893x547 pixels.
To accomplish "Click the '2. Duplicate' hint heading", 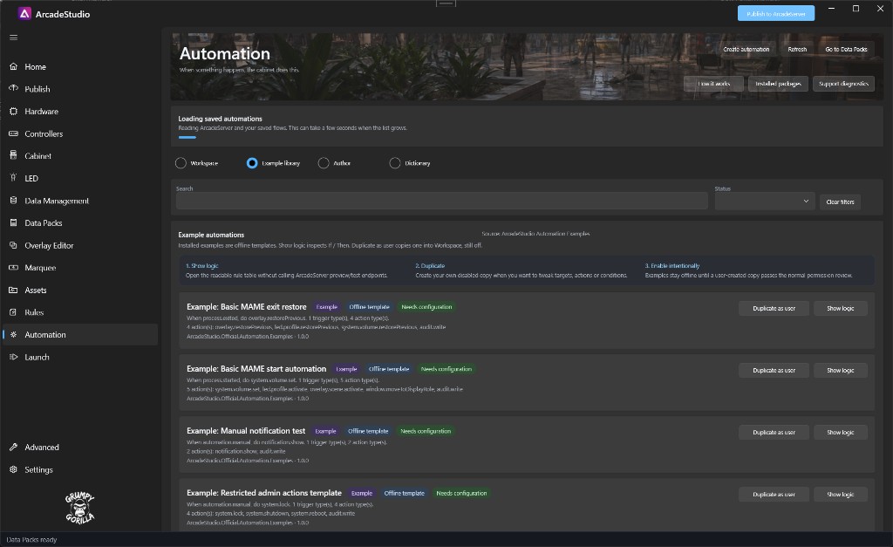I will (430, 265).
